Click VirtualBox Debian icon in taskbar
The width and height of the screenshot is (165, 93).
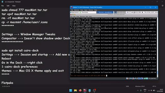pyautogui.click(x=85, y=90)
